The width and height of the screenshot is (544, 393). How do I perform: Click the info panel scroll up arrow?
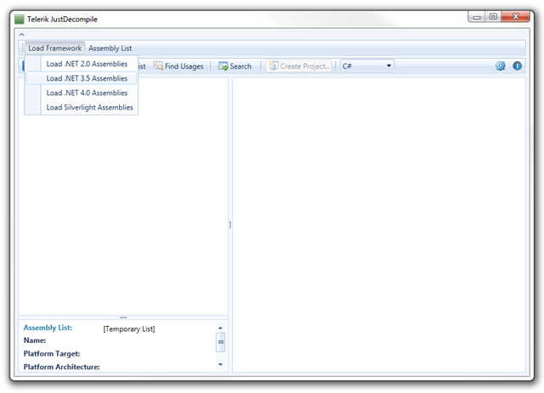coord(220,328)
